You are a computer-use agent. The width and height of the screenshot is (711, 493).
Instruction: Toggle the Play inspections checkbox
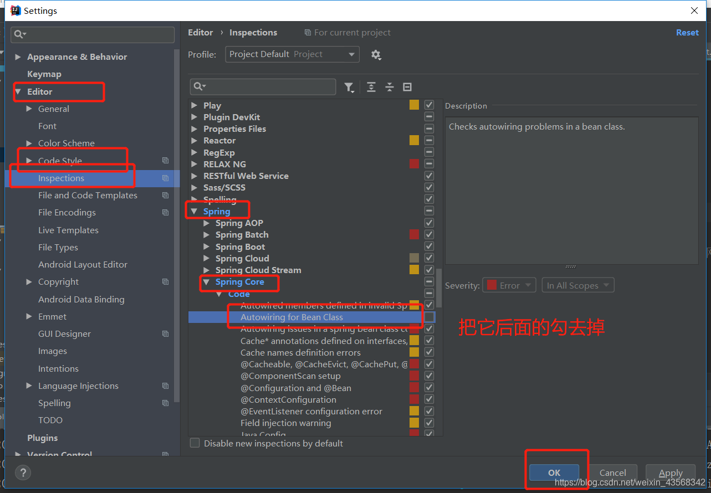tap(429, 105)
